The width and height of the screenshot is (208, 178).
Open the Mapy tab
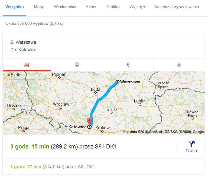pos(39,7)
